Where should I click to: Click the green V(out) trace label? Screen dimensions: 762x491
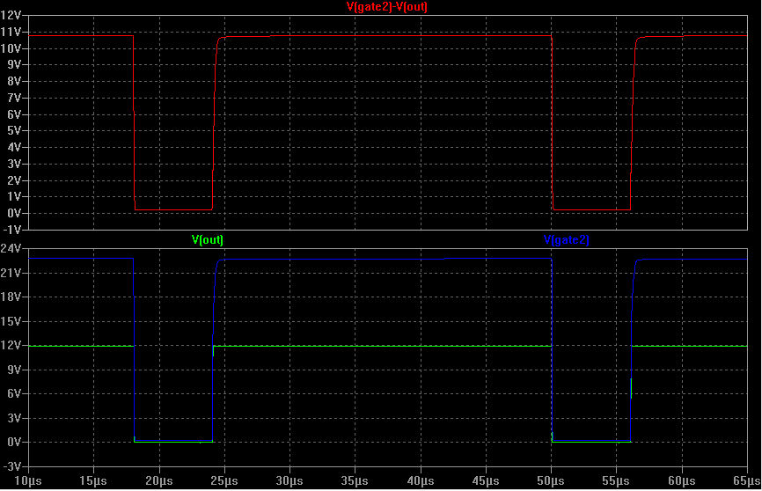click(208, 239)
